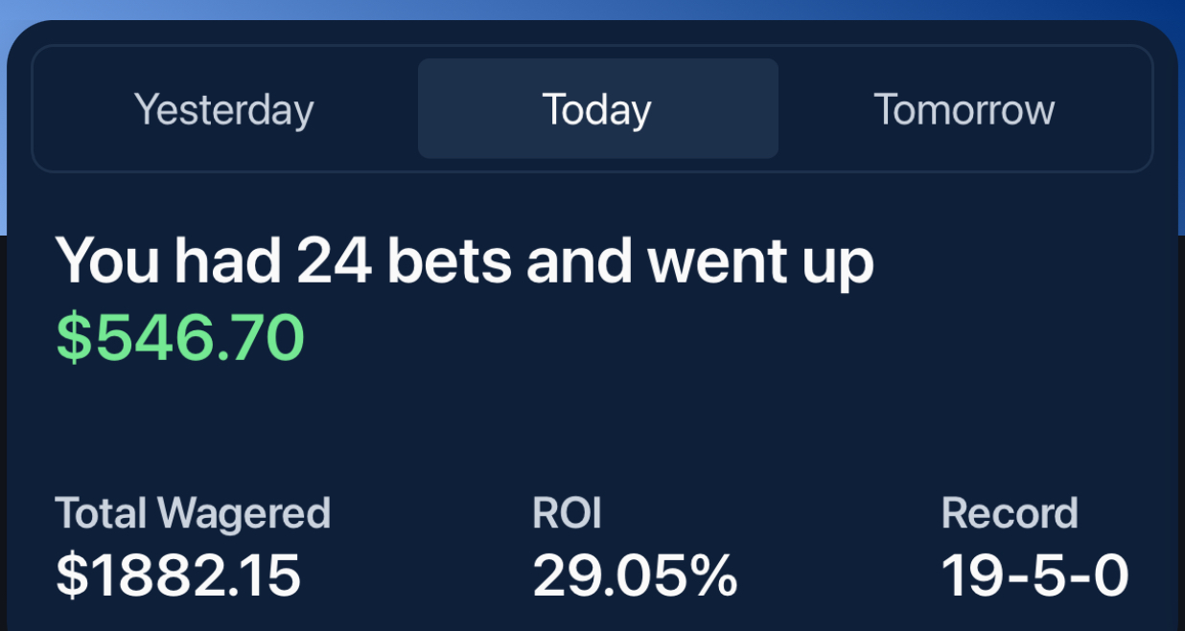Select the Today tab
Screen dimensions: 1185x631
pos(597,109)
